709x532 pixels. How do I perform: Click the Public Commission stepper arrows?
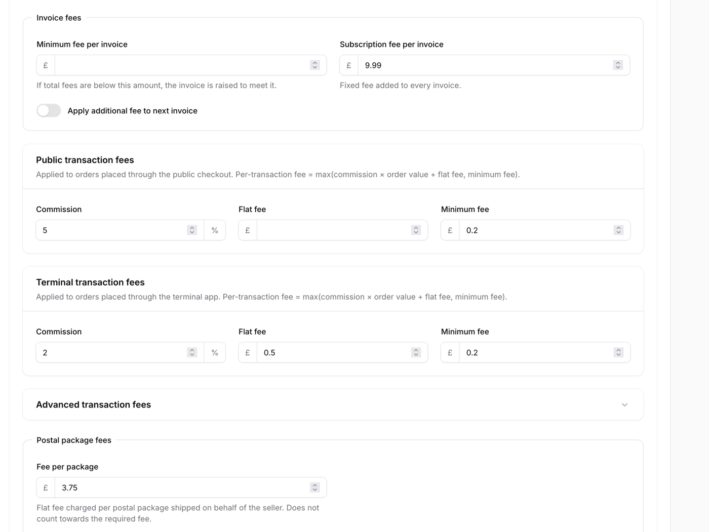(192, 230)
